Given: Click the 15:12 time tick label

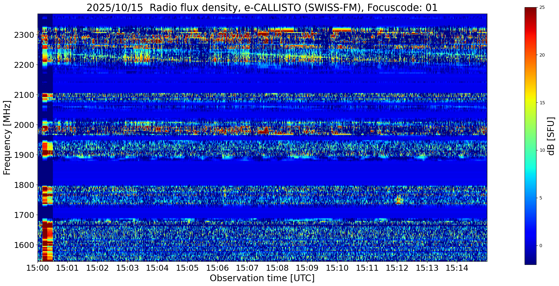Looking at the screenshot, I should click(397, 268).
